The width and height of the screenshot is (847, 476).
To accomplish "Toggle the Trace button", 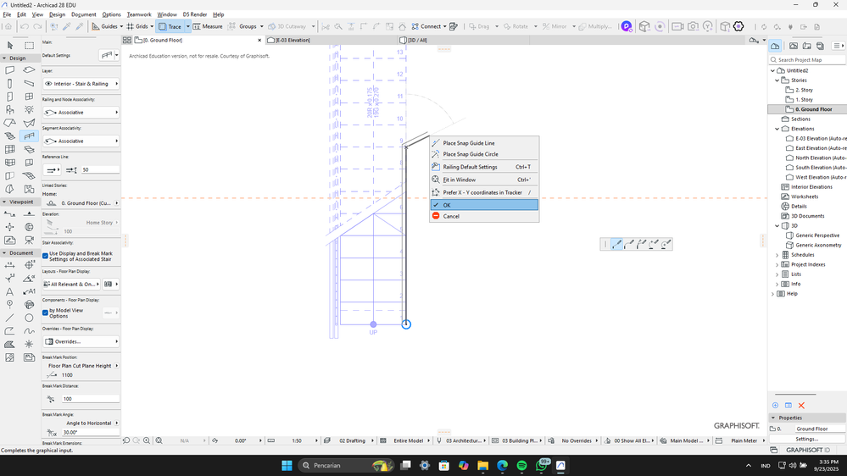I will 170,26.
